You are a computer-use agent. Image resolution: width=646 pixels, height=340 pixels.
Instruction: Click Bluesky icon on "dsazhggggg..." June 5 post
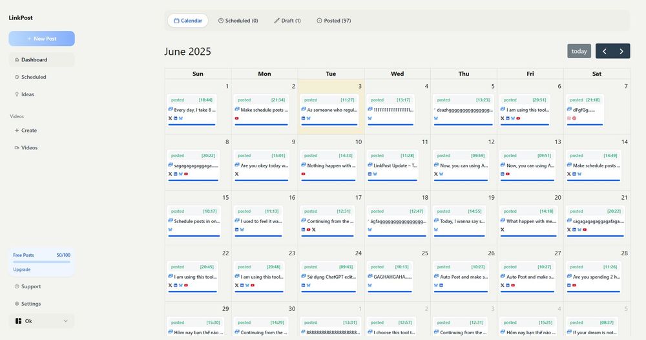click(x=436, y=118)
